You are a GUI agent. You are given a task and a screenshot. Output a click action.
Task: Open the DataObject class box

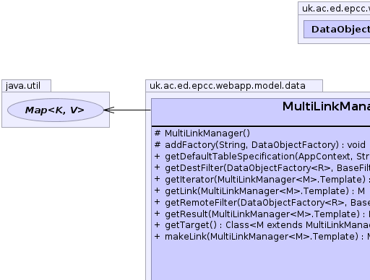point(337,29)
